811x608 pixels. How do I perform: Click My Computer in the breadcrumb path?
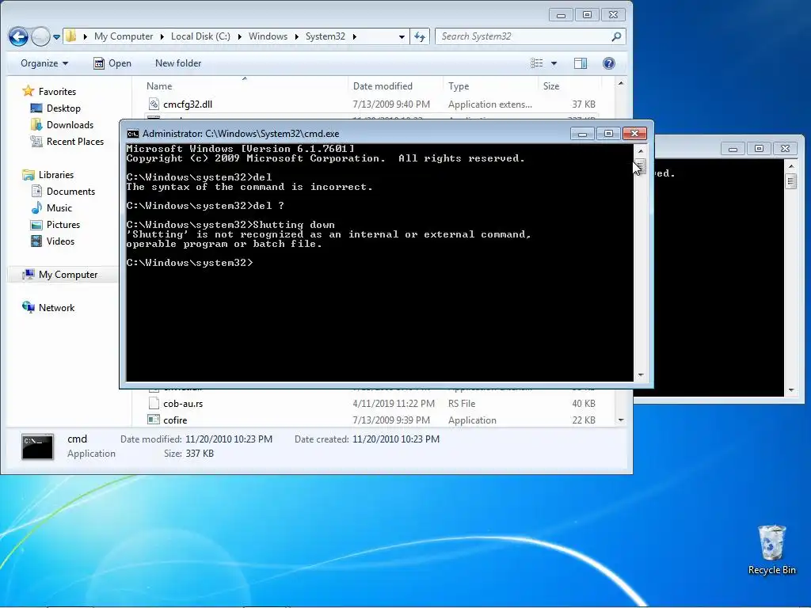(x=124, y=36)
